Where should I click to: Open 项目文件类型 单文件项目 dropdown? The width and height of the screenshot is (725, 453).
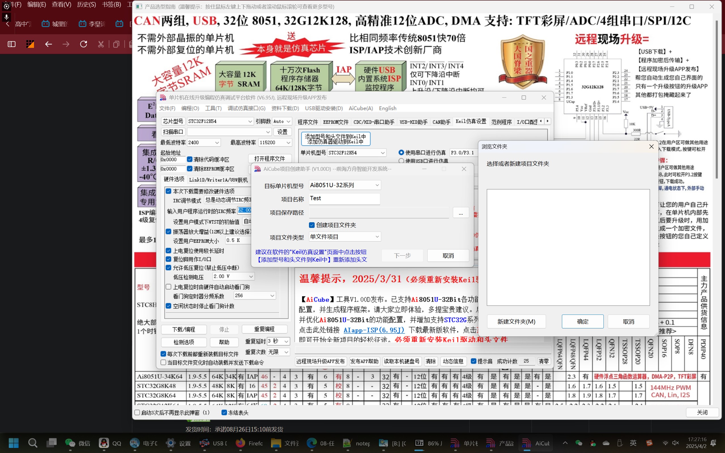point(345,237)
